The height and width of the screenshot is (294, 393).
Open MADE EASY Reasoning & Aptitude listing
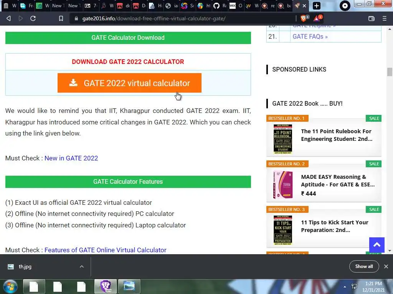pyautogui.click(x=338, y=181)
